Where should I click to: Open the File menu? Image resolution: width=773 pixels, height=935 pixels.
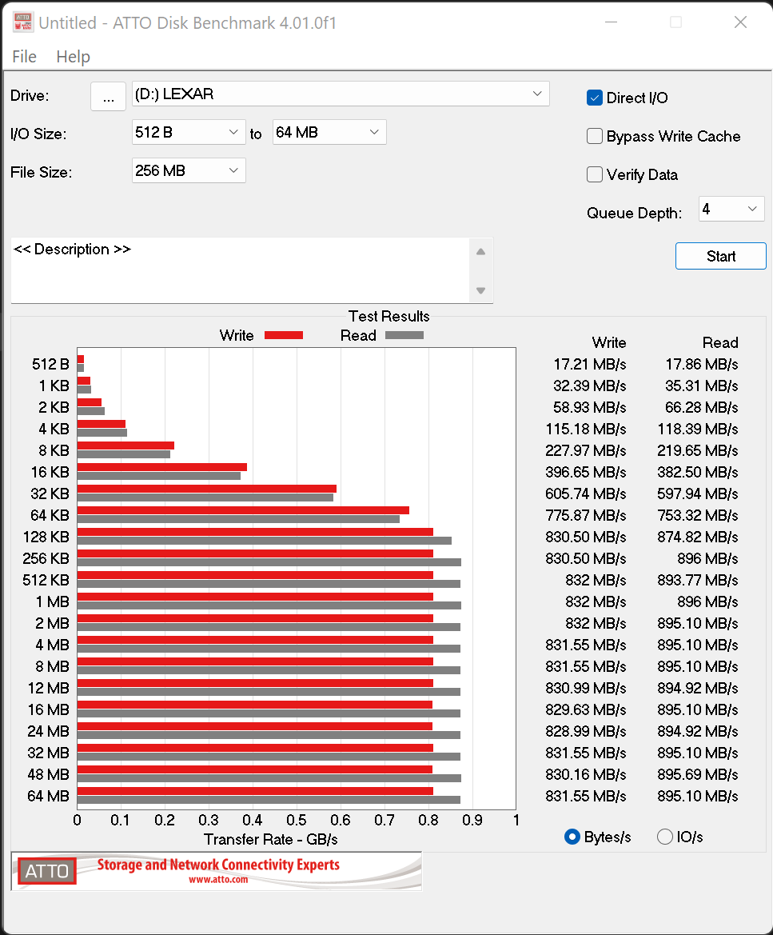click(x=24, y=57)
